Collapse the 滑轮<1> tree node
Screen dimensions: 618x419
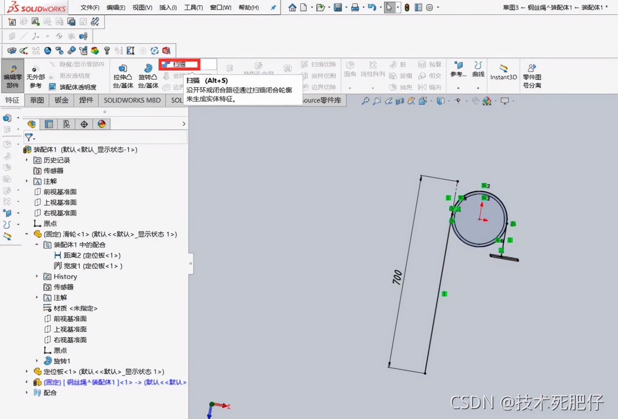27,234
